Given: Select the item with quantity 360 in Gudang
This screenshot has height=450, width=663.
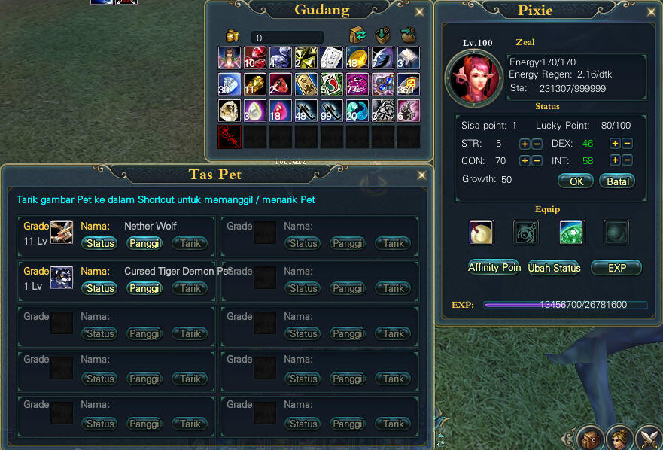Looking at the screenshot, I should coord(408,84).
